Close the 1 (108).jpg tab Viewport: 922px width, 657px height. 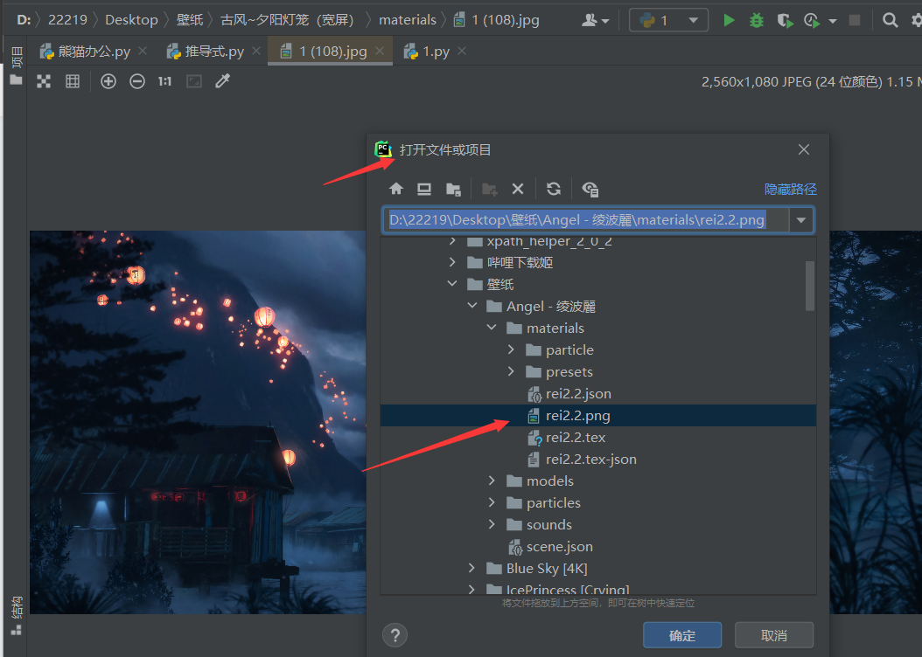click(380, 52)
